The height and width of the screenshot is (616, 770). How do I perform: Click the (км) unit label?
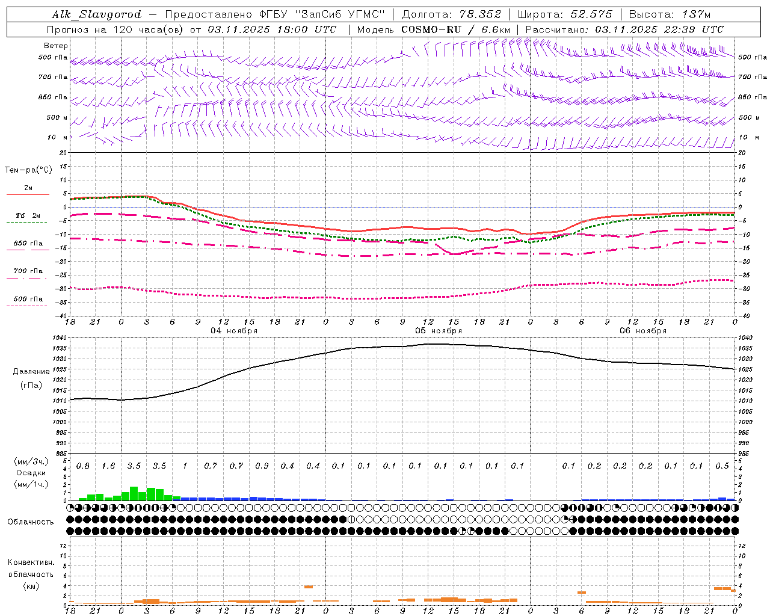click(31, 586)
